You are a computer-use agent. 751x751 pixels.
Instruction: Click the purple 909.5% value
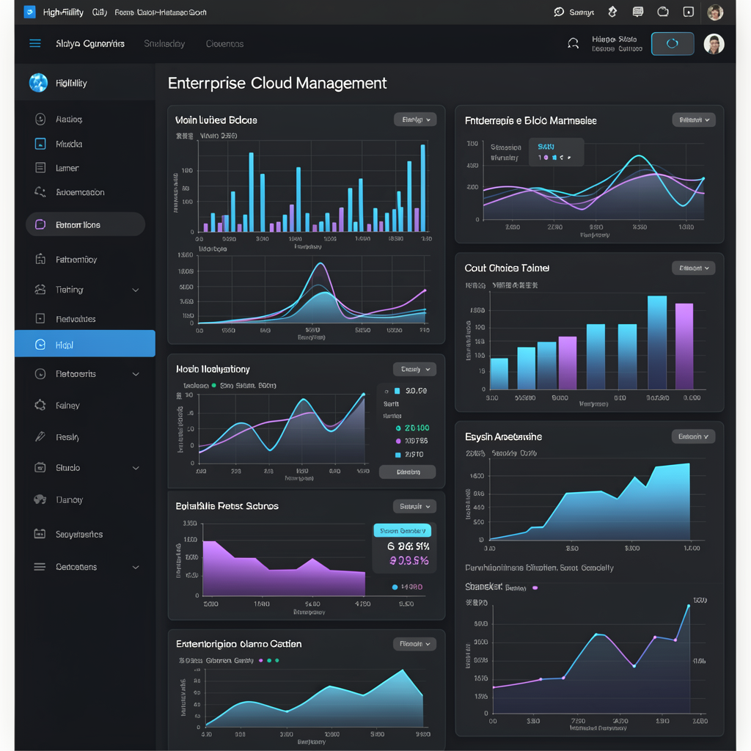pos(409,560)
